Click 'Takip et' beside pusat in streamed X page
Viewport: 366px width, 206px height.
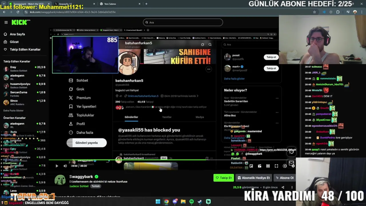271,57
